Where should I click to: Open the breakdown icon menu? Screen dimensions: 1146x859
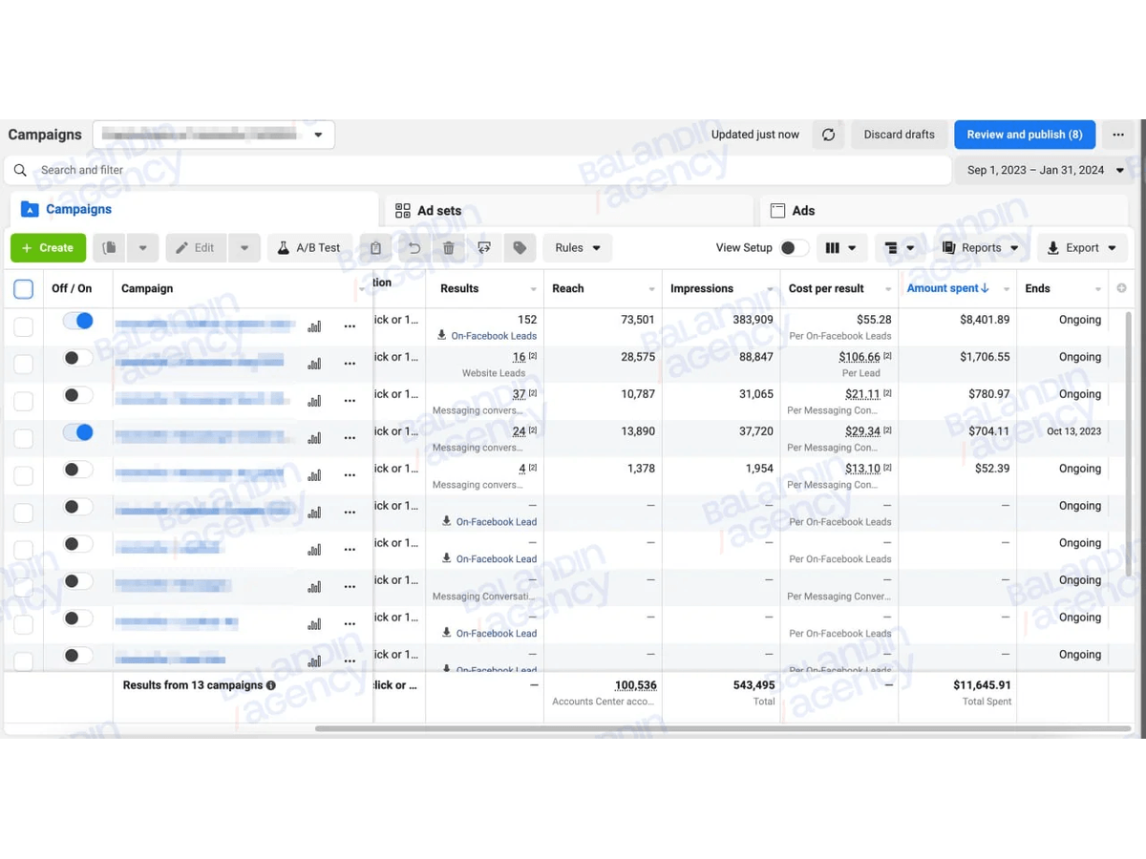(x=899, y=248)
